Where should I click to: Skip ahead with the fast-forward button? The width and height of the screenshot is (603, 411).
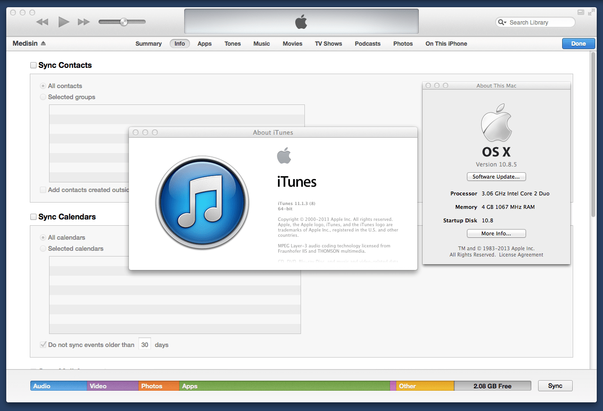coord(84,22)
